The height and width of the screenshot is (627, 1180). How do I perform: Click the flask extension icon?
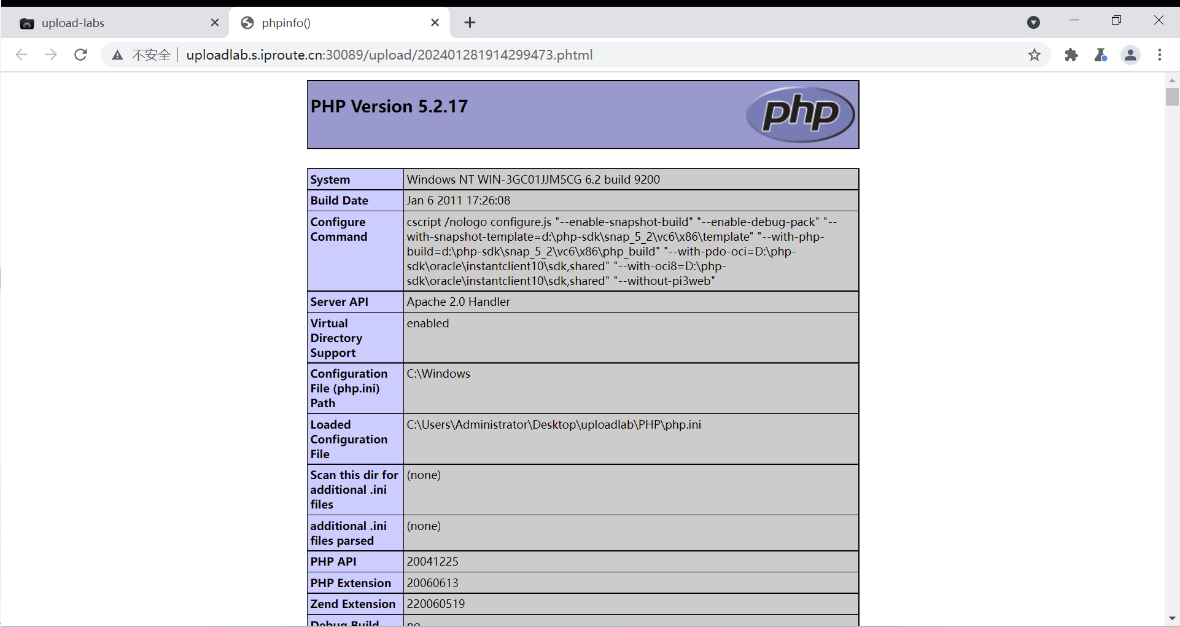[1100, 55]
